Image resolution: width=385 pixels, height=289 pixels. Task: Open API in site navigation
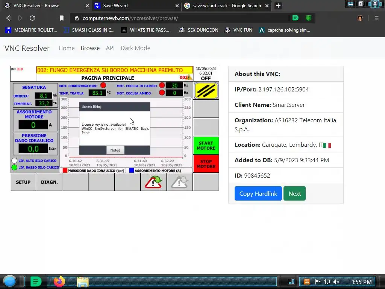coord(110,48)
